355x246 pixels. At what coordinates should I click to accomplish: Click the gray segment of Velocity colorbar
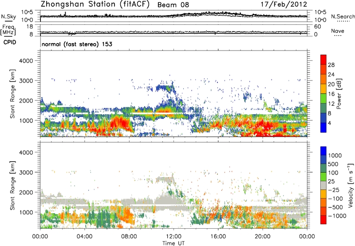pos(323,185)
